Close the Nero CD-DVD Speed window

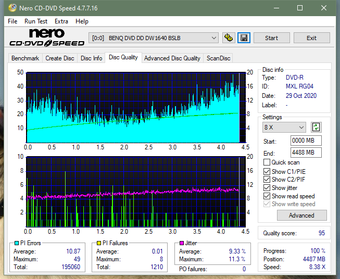click(324, 8)
